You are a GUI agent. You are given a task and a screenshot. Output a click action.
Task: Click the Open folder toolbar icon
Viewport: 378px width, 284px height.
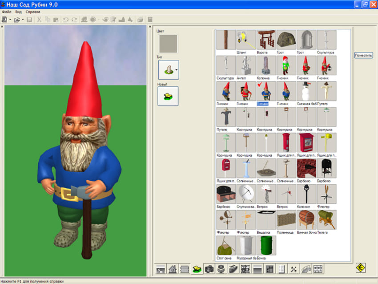pyautogui.click(x=16, y=20)
